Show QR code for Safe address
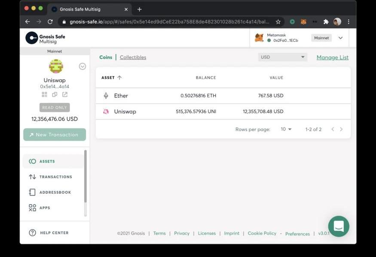376x257 pixels. coord(44,95)
